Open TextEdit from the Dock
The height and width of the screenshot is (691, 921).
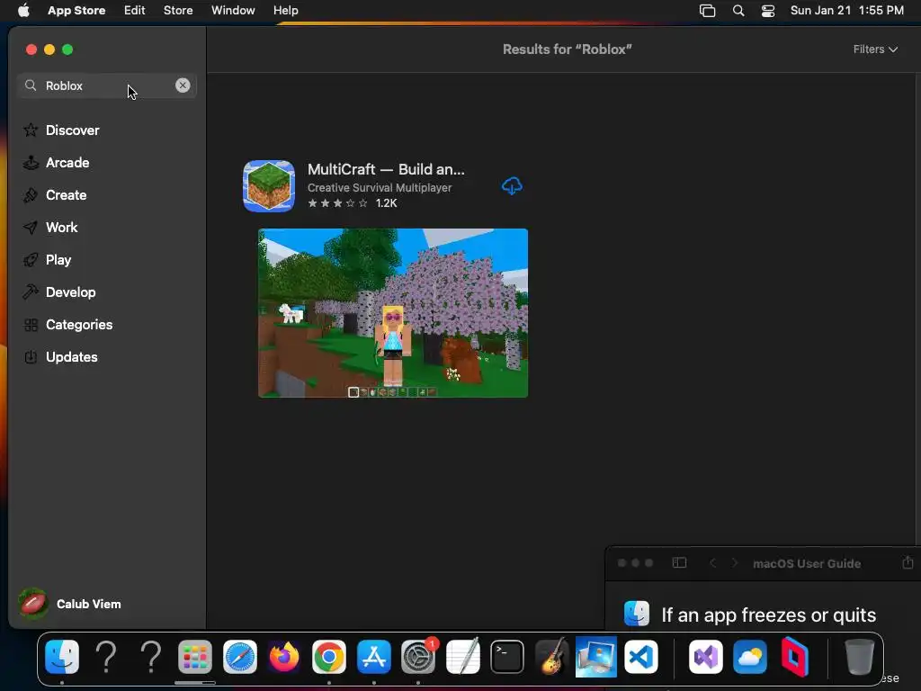[463, 656]
